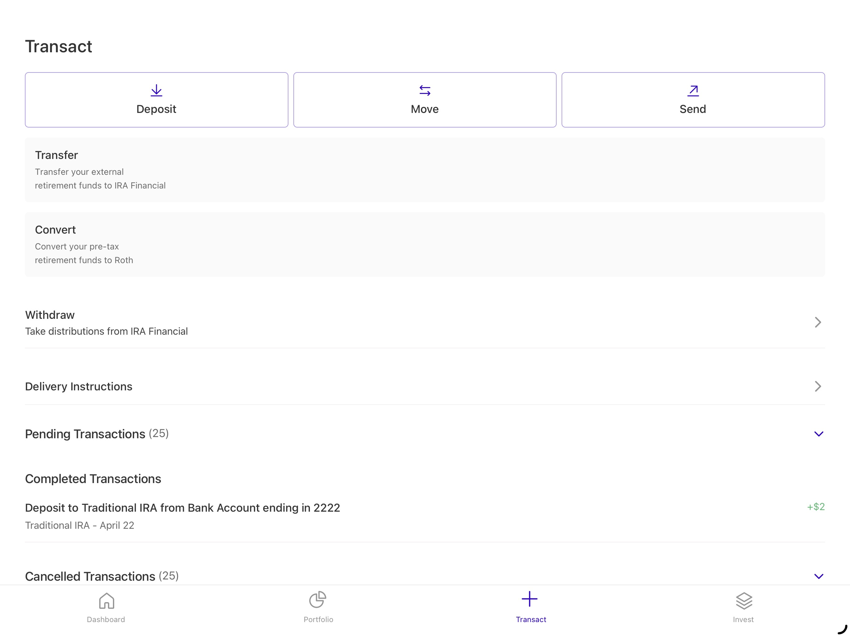
Task: Click 'Take distributions from IRA Financial' text
Action: tap(106, 331)
